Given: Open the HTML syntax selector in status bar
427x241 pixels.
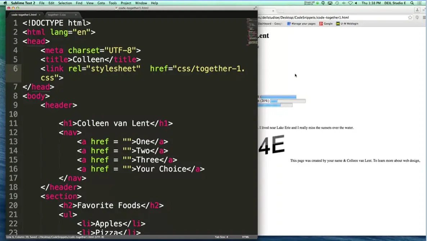Looking at the screenshot, I should click(x=246, y=237).
